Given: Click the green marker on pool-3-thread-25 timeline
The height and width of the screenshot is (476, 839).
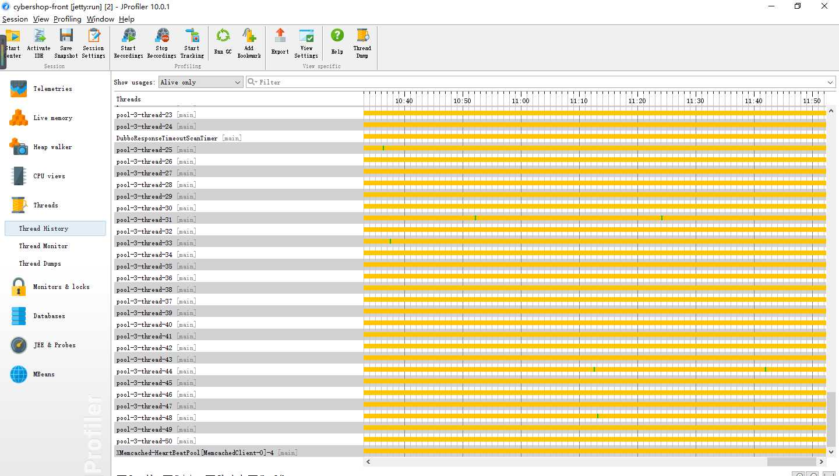Looking at the screenshot, I should click(383, 148).
